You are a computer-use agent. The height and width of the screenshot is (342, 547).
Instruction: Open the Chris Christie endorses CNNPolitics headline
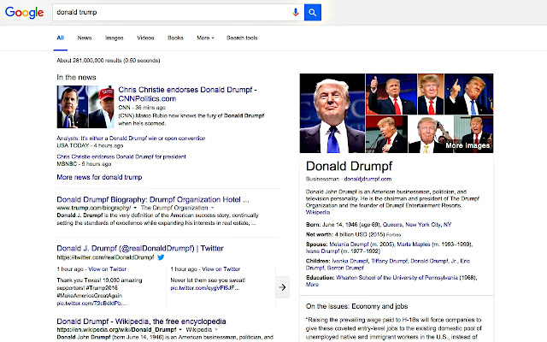[x=187, y=94]
